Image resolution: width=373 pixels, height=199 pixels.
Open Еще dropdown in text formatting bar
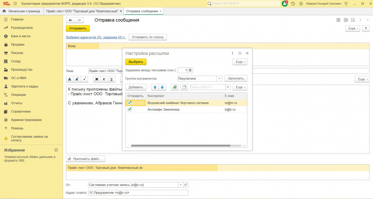(x=362, y=79)
